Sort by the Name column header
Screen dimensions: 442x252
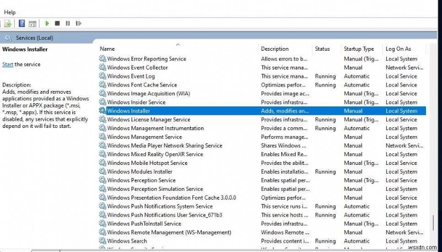pos(107,49)
